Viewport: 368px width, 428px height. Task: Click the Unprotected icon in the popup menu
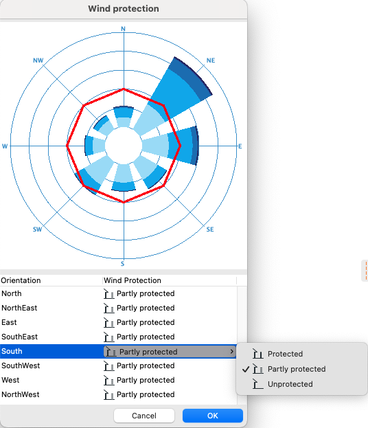tap(257, 384)
